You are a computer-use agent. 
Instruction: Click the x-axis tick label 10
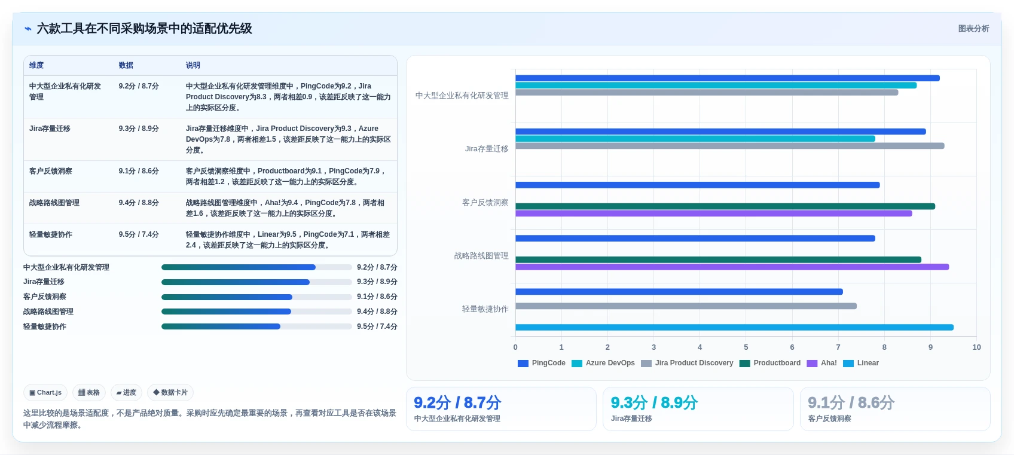[x=976, y=347]
